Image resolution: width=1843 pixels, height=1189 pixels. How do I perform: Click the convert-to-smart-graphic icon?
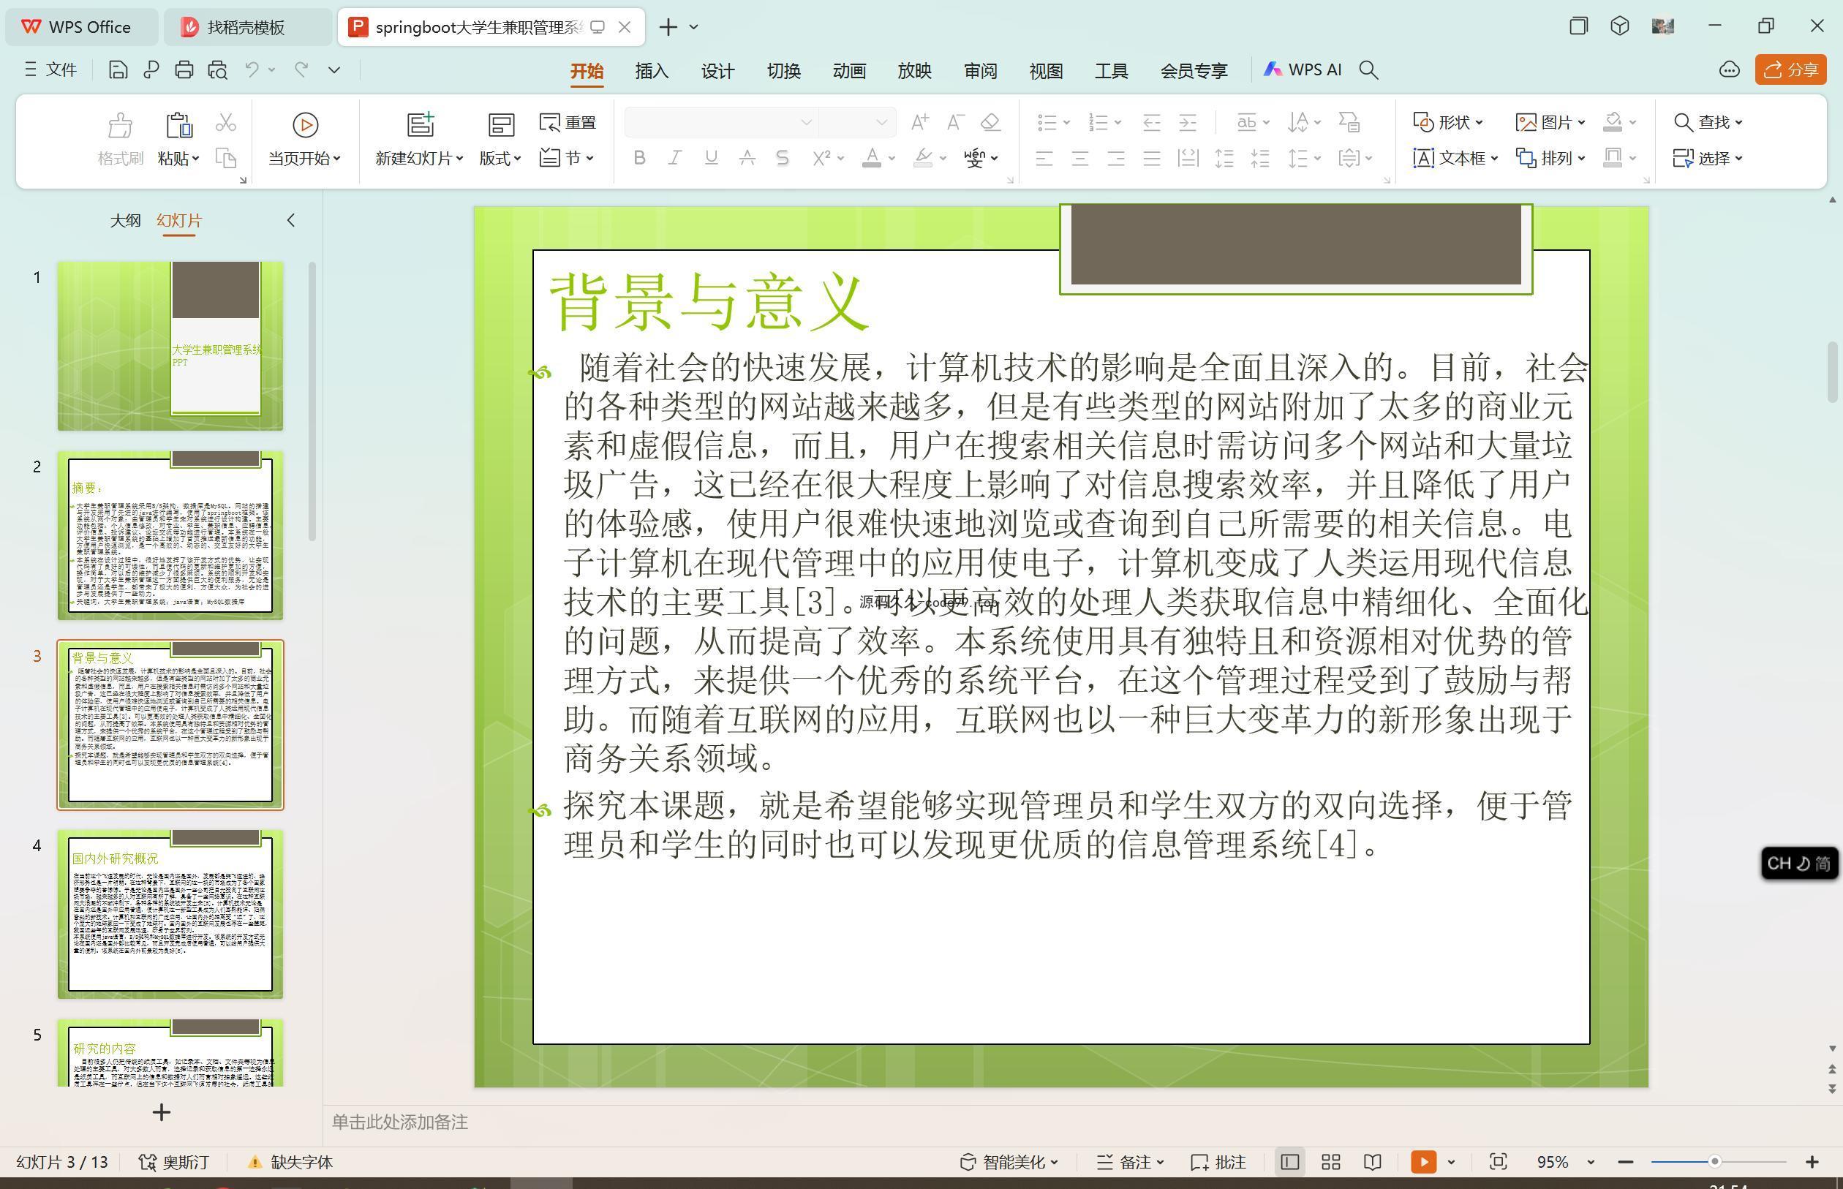tap(1349, 122)
